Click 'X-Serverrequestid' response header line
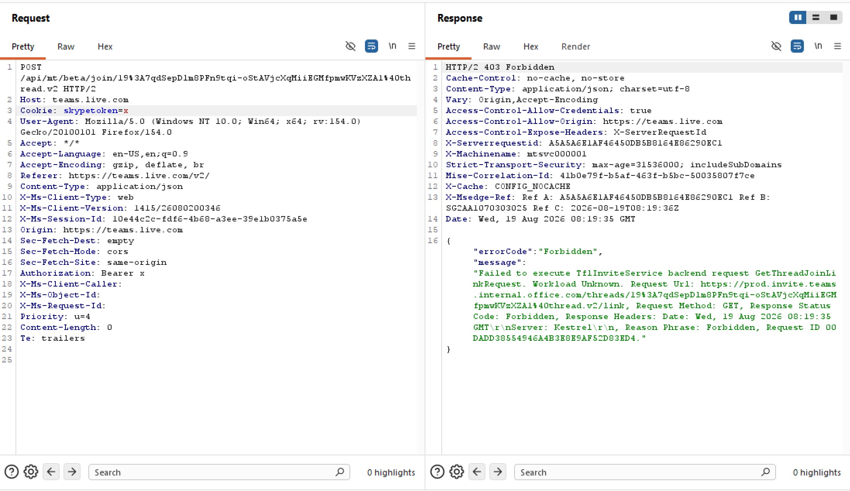Image resolution: width=850 pixels, height=491 pixels. (x=584, y=143)
